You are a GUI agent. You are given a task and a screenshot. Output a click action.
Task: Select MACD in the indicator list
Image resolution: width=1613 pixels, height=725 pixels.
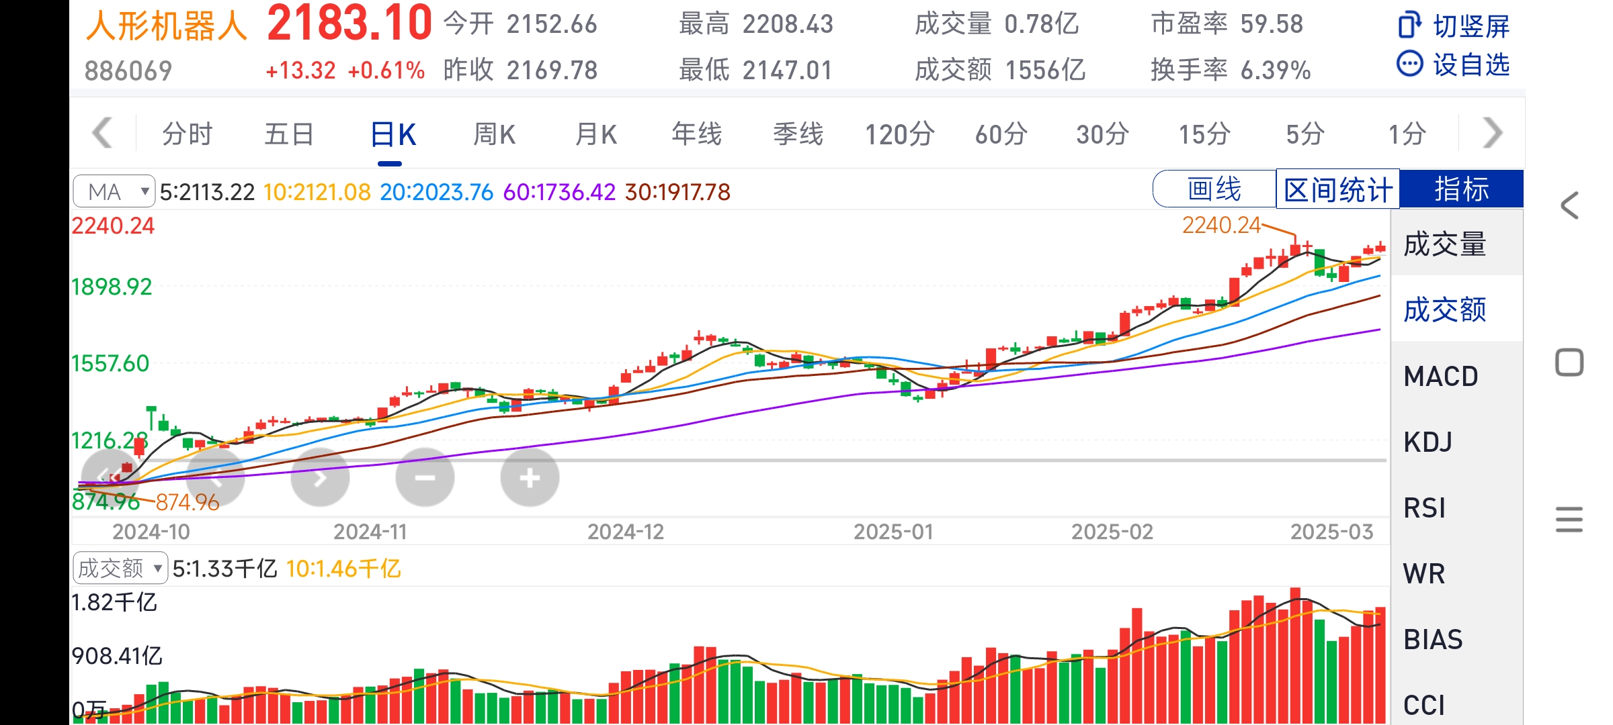(1441, 377)
